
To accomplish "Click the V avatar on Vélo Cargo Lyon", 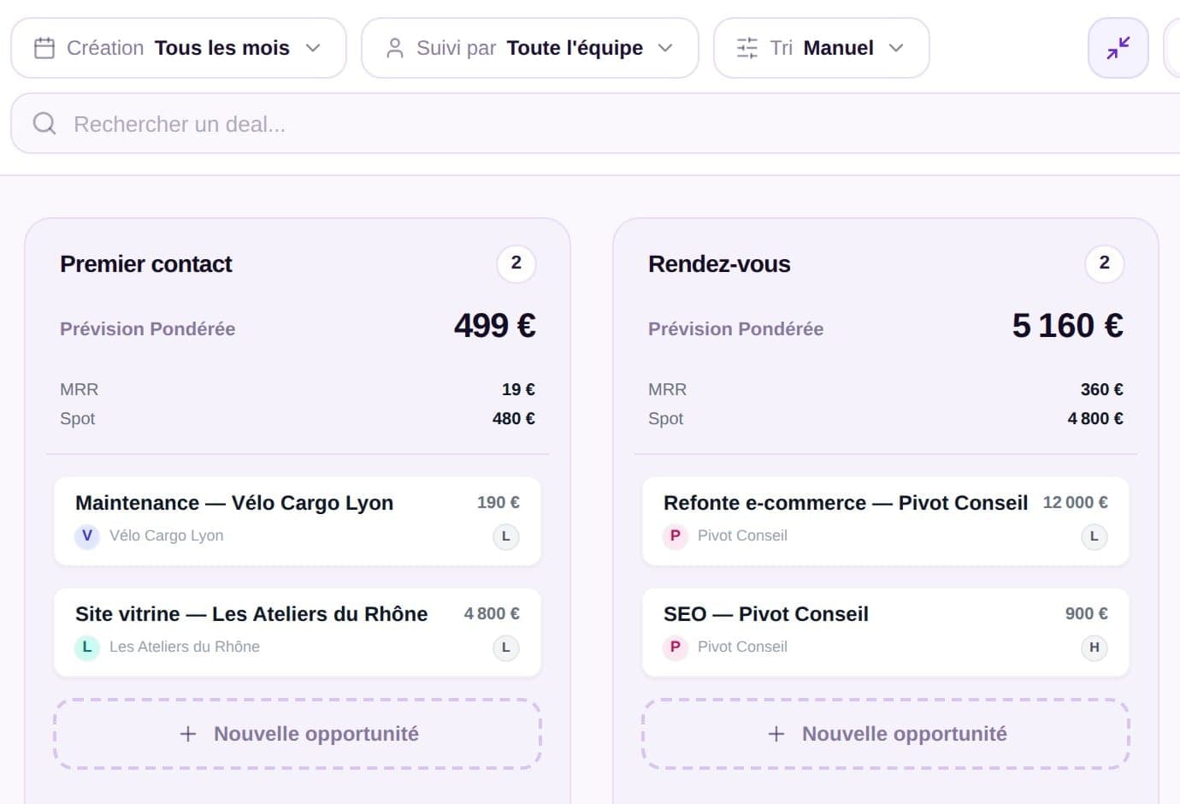I will point(87,535).
